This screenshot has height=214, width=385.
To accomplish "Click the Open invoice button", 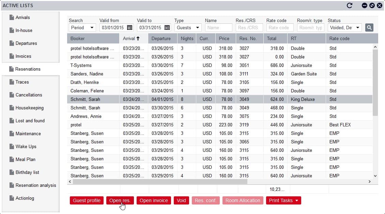I will point(154,200).
